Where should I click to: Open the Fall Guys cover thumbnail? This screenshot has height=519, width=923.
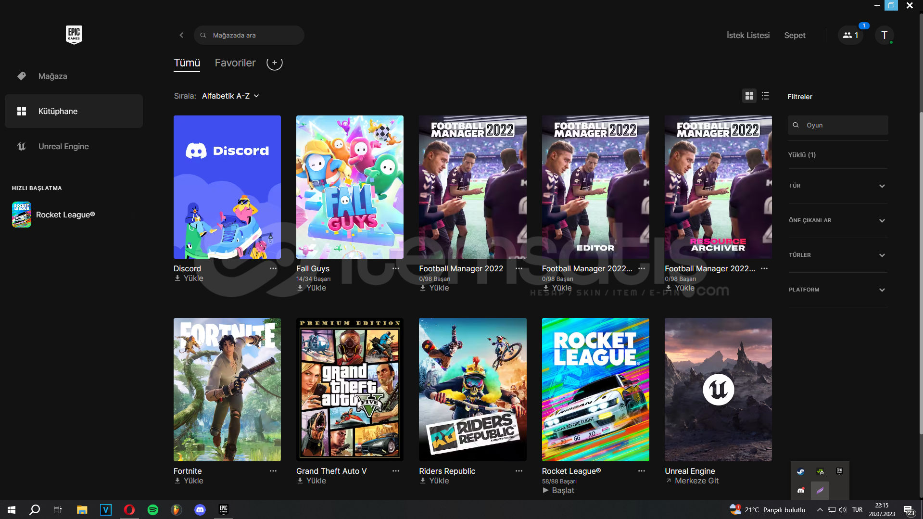tap(350, 187)
